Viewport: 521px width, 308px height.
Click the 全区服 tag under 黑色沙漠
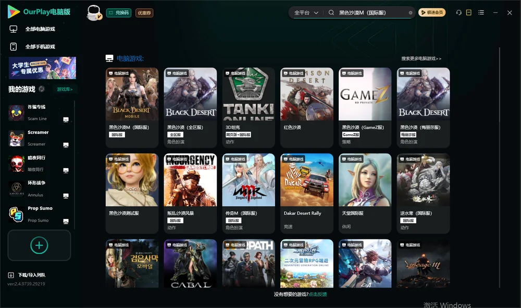(175, 135)
